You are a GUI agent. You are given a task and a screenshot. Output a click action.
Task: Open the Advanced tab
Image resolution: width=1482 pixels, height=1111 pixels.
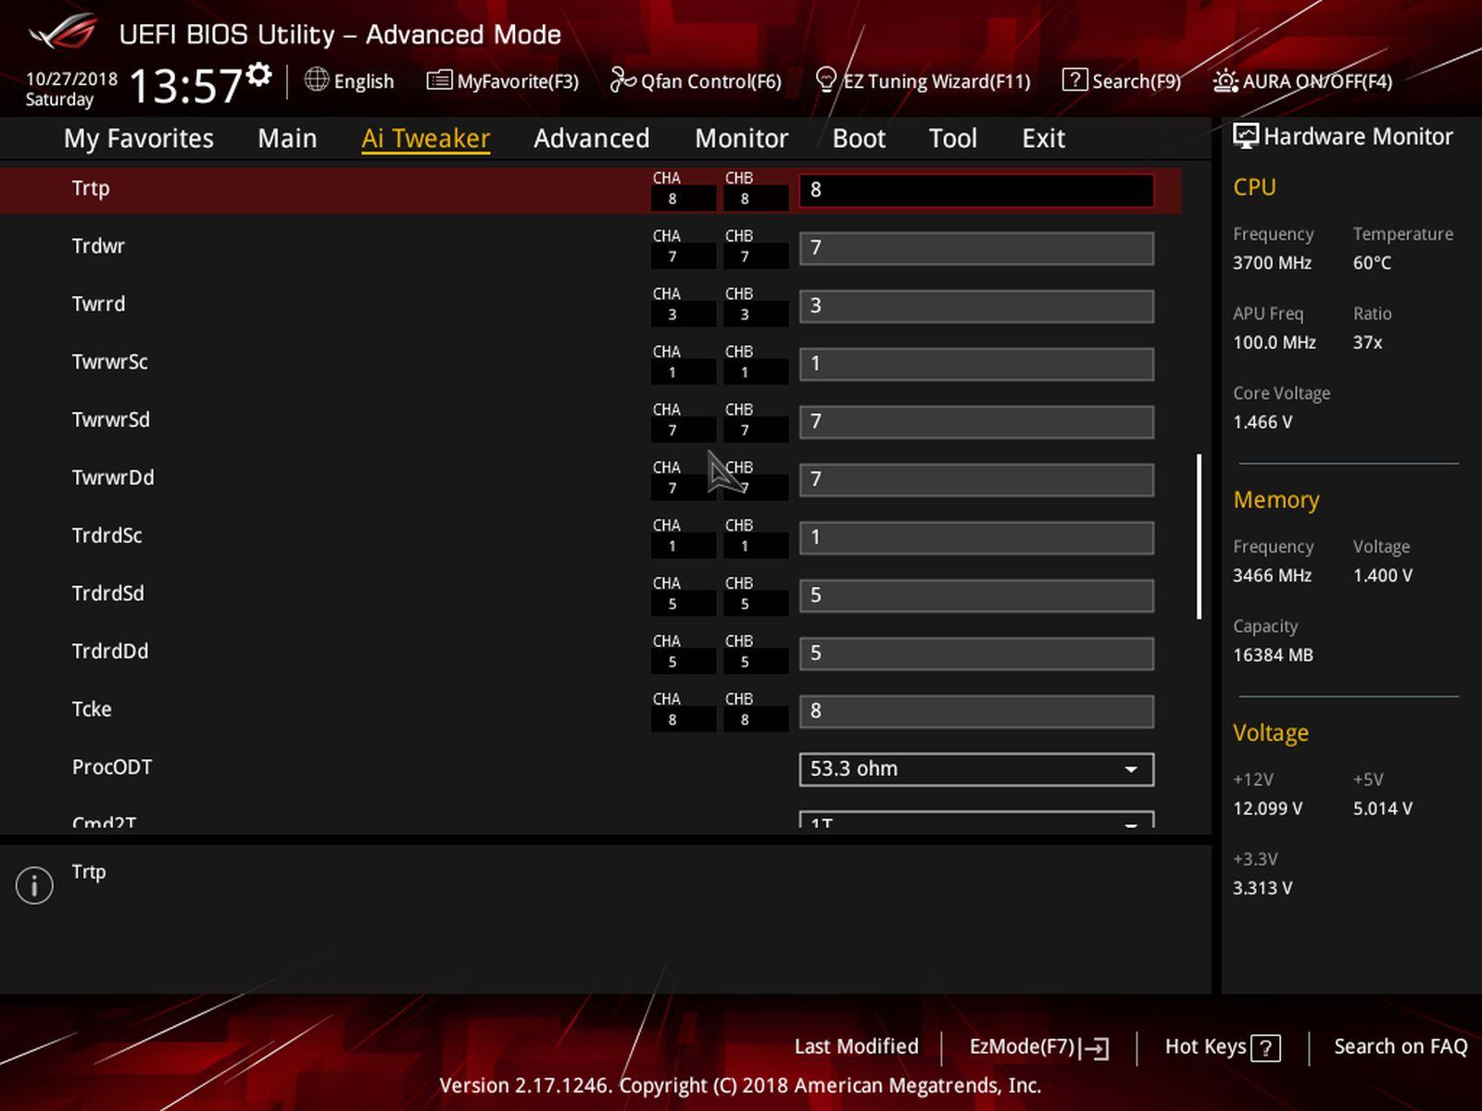591,138
